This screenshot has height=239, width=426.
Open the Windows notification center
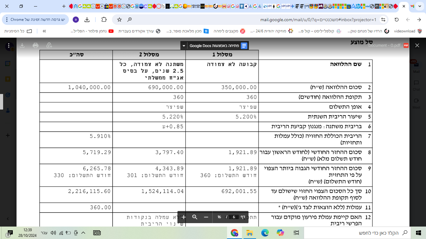click(x=9, y=233)
